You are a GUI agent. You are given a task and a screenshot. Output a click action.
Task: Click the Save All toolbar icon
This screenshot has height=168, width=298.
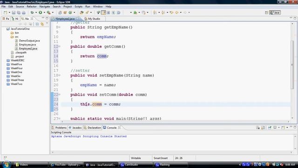coord(19,13)
